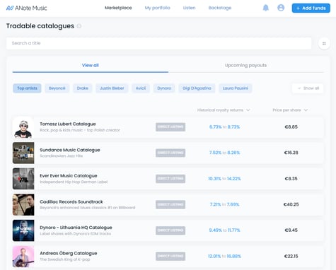Click Direct Listing badge for Dynoro Lithuania HQ
Viewport: 336px width, 270px height.
point(170,230)
